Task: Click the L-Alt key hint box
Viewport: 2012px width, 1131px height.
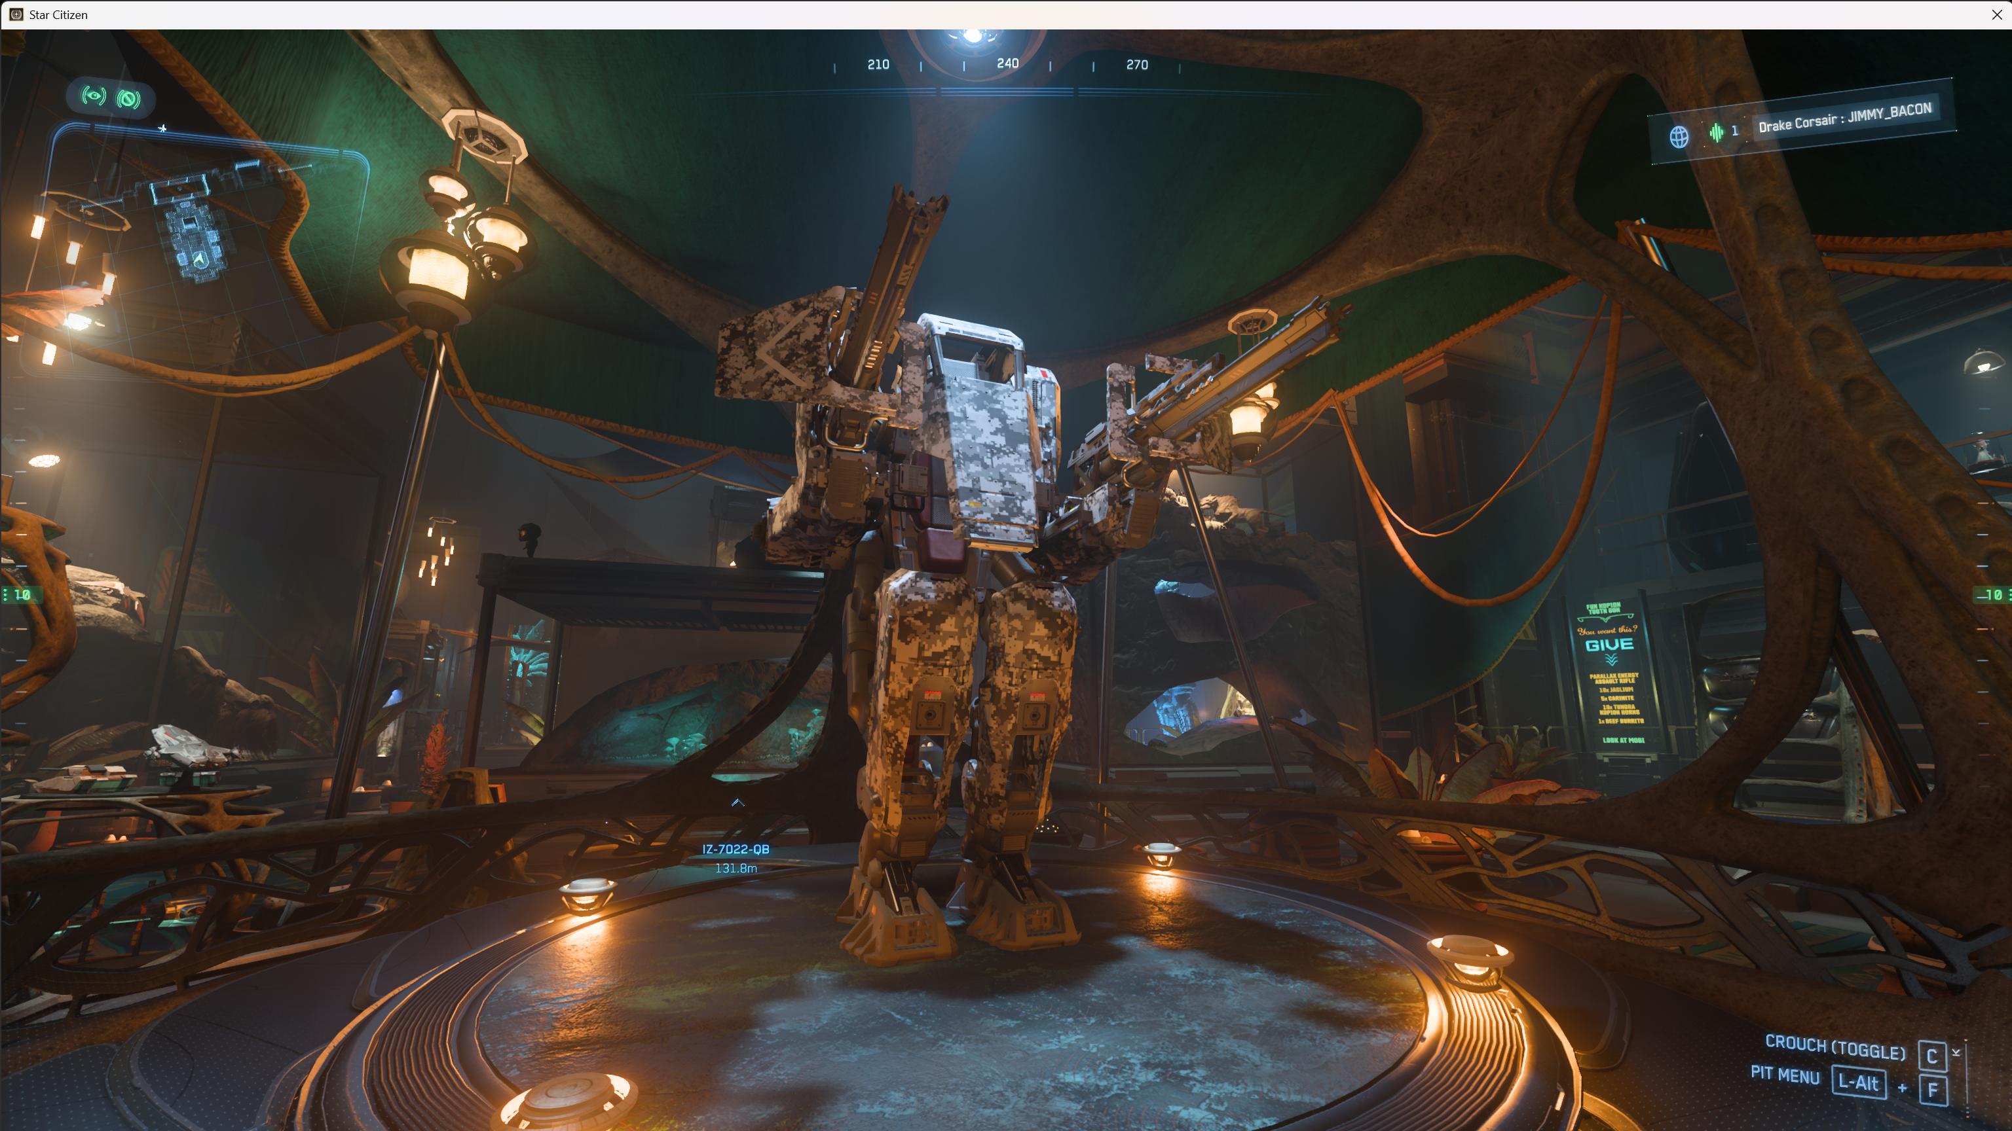Action: (1857, 1082)
